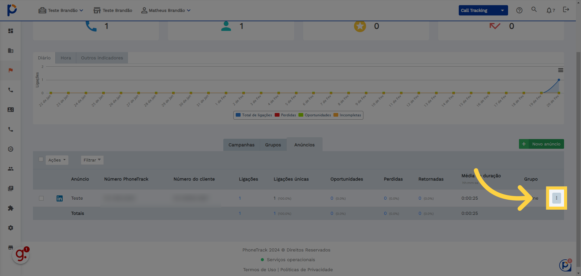Click the logout exit icon
The height and width of the screenshot is (276, 581).
[566, 10]
